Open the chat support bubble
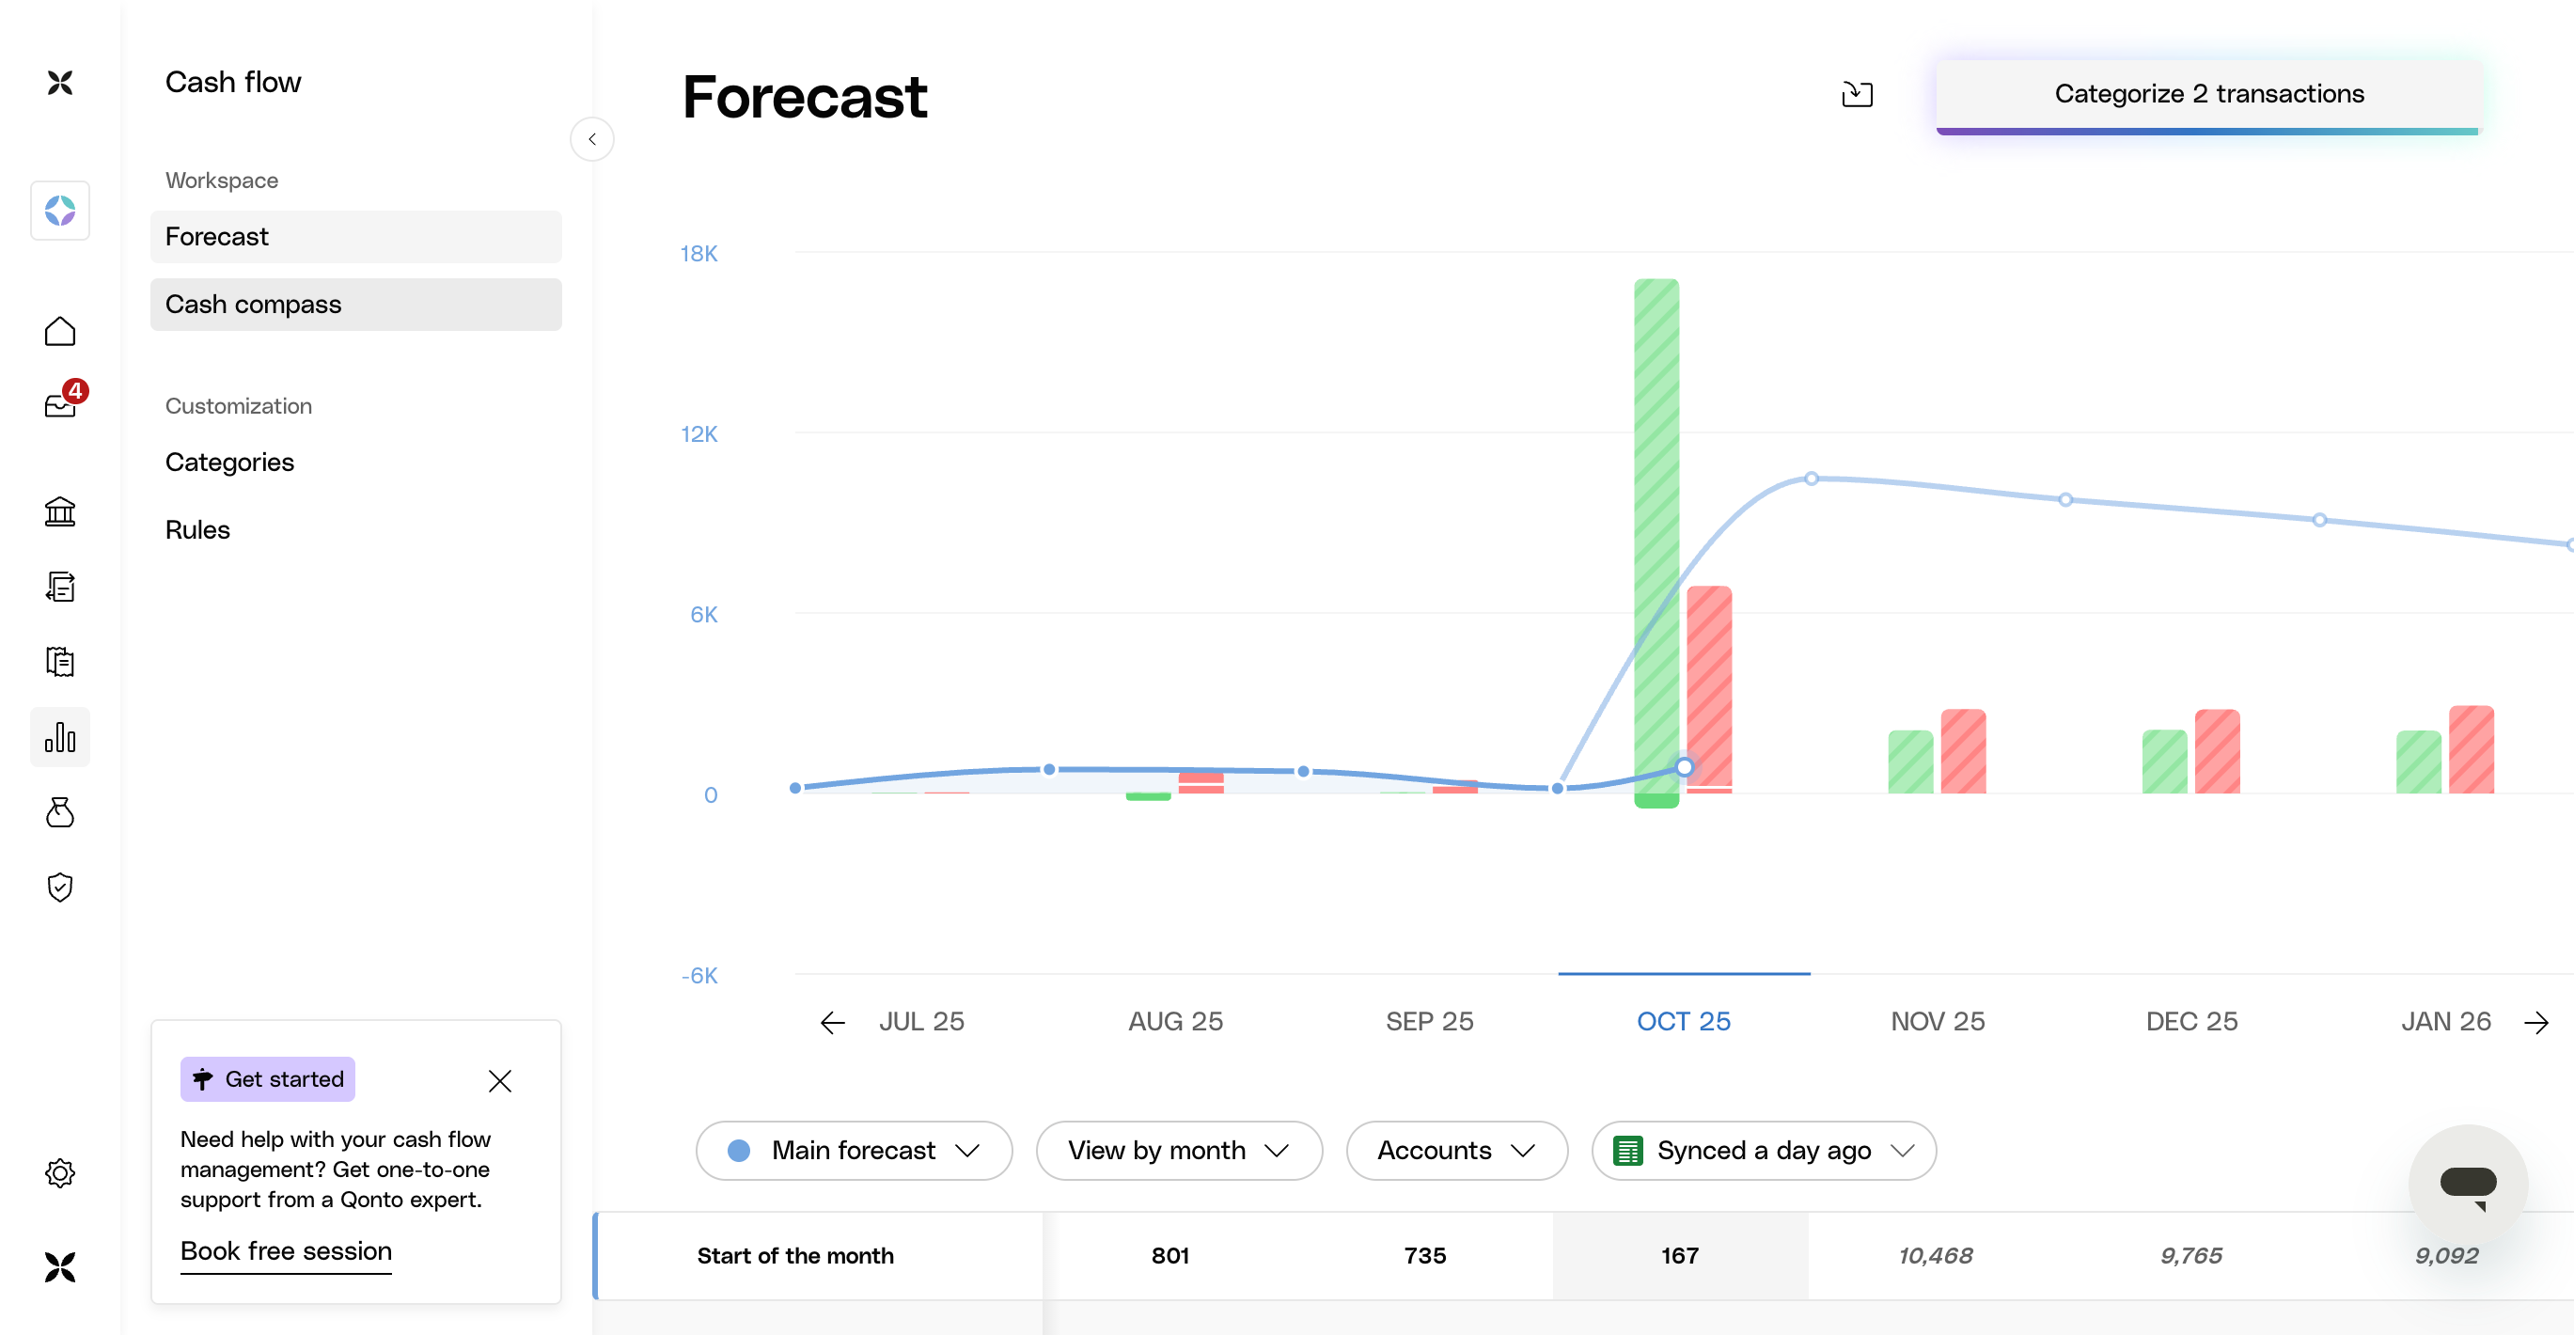Screen dimensions: 2574x1335 (2467, 1185)
